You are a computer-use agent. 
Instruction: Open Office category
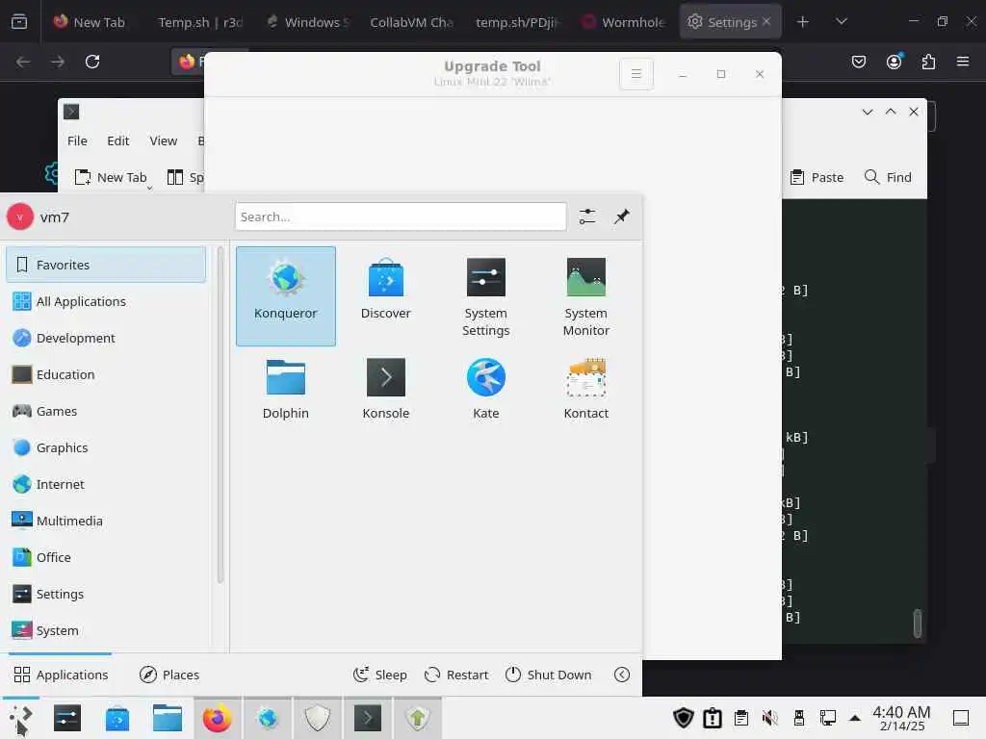(x=106, y=557)
